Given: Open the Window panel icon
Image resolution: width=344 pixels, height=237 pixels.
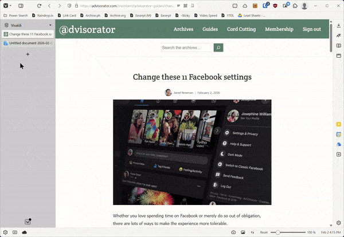Looking at the screenshot, I should pos(338,56).
